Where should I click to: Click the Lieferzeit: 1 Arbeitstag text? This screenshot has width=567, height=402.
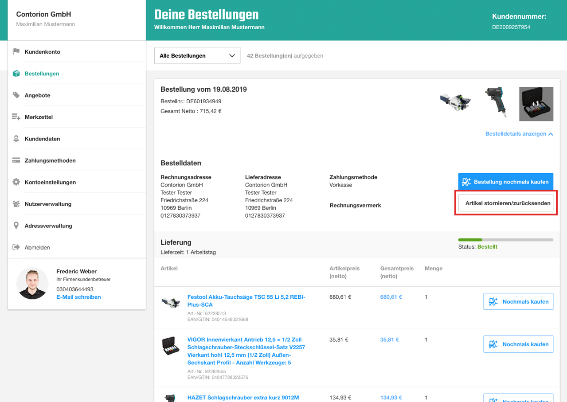point(188,252)
